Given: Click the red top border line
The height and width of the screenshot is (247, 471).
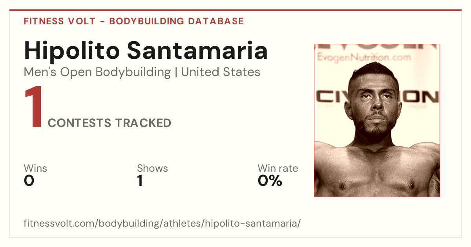Looking at the screenshot, I should [235, 10].
